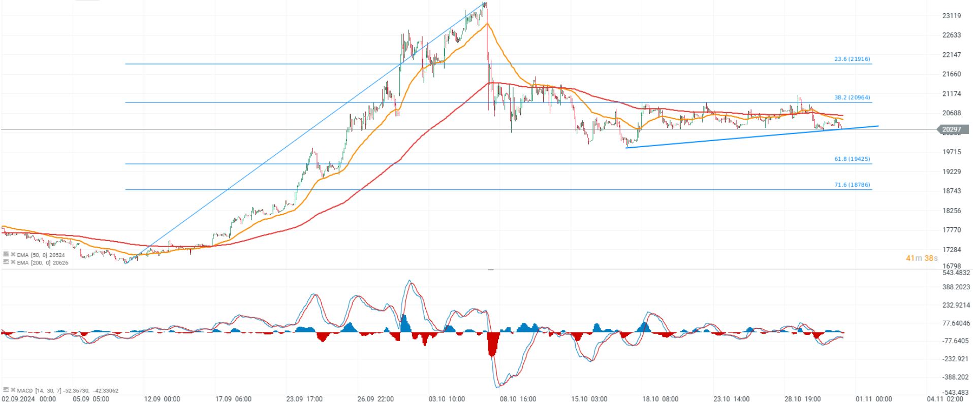This screenshot has width=973, height=406.
Task: Click time axis label 15.10 03:00
Action: click(x=589, y=399)
